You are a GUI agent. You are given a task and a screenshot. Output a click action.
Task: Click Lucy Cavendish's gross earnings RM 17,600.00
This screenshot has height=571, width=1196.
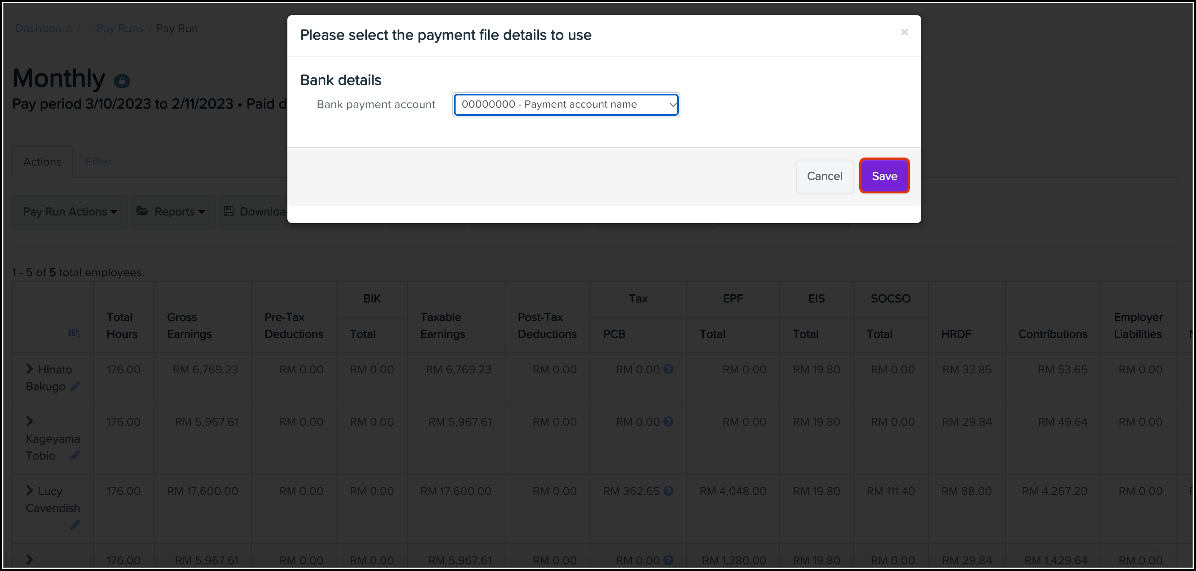click(x=202, y=491)
